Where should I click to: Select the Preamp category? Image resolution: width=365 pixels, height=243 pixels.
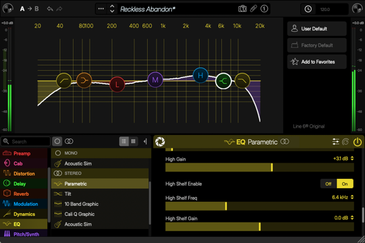point(24,153)
